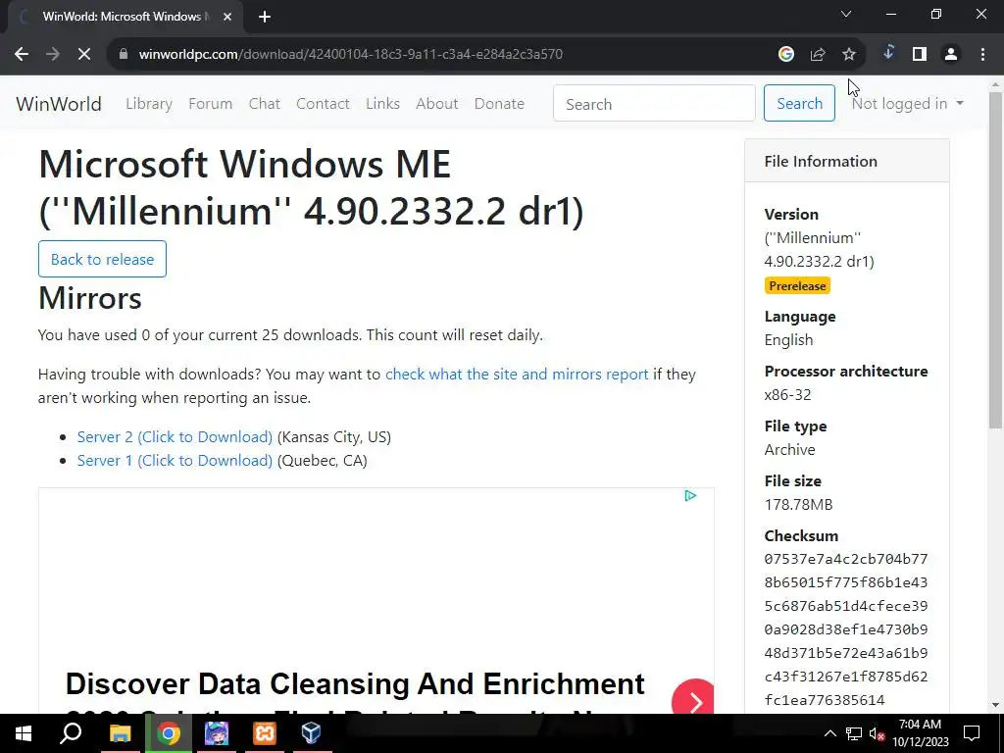The image size is (1004, 753).
Task: Open Google icon in address bar
Action: [786, 54]
